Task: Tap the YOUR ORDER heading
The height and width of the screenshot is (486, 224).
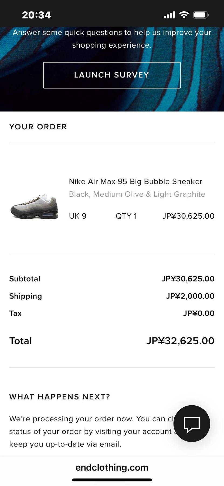Action: (38, 127)
